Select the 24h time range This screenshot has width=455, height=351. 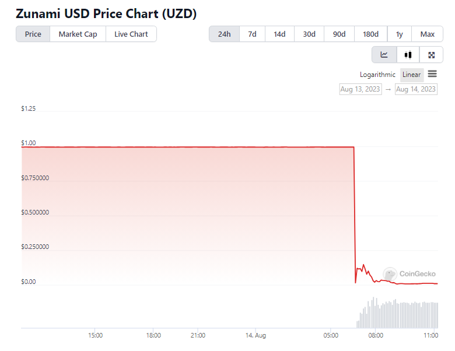pos(224,34)
